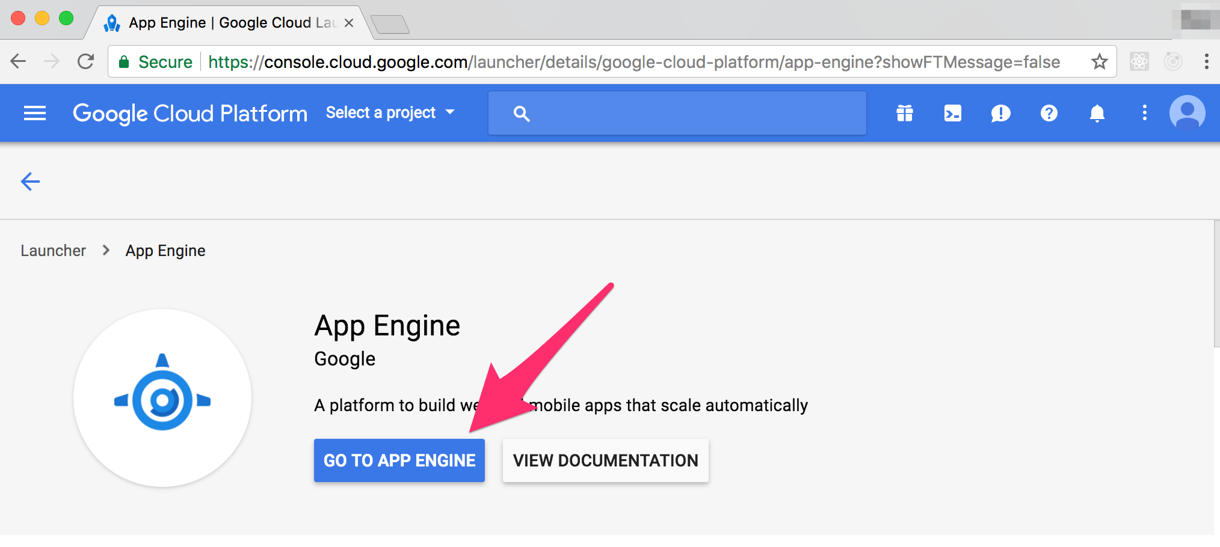Open the feedback alert icon

1000,113
